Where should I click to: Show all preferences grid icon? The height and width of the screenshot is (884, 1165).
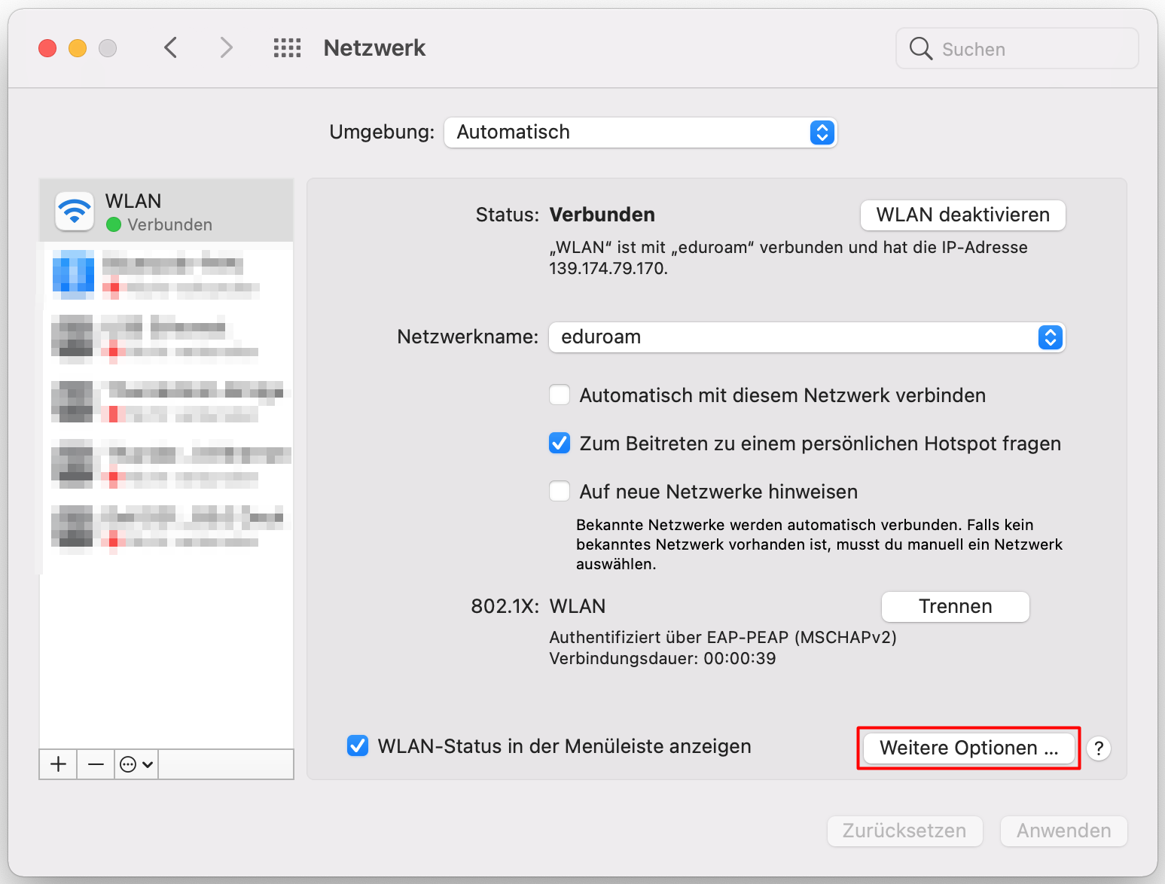pos(287,48)
